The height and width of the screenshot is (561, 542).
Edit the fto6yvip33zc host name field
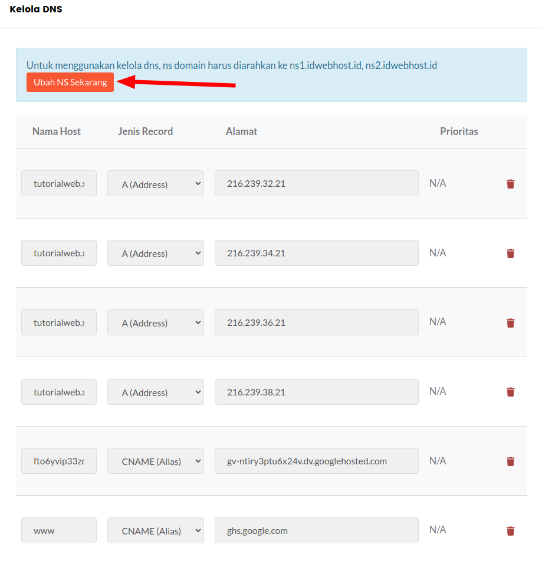(x=59, y=461)
